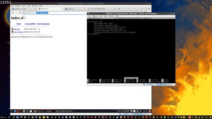Screen dimensions: 212x119
Task: Open Input menu in Escritorio VM window
Action: coord(29,6)
